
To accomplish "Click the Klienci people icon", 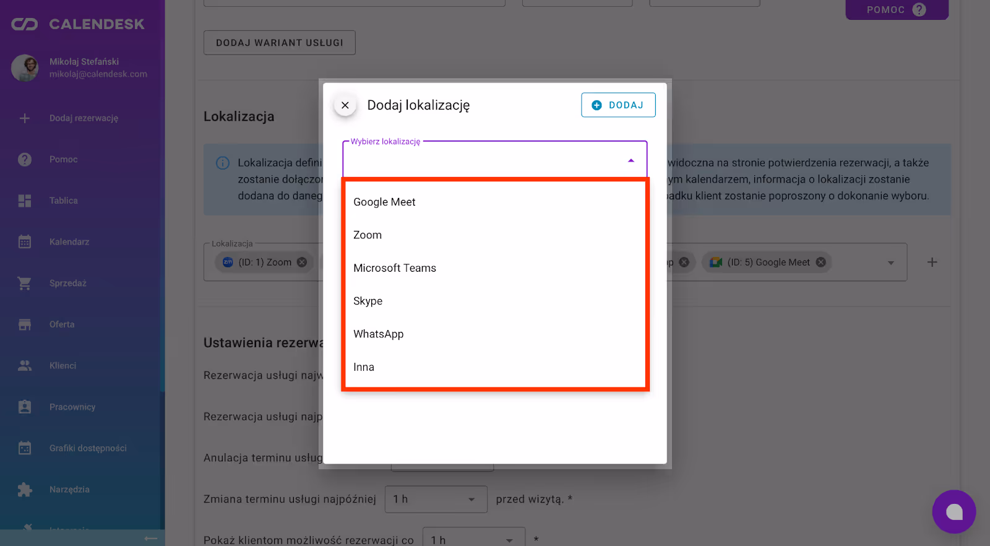I will tap(25, 366).
